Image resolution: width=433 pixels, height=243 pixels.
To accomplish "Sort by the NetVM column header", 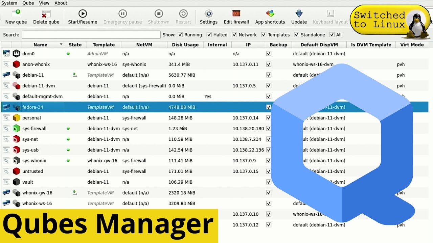I will [144, 45].
